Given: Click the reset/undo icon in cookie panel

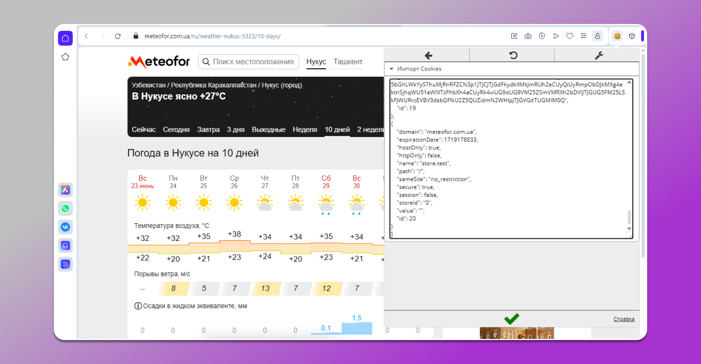Looking at the screenshot, I should click(x=512, y=55).
